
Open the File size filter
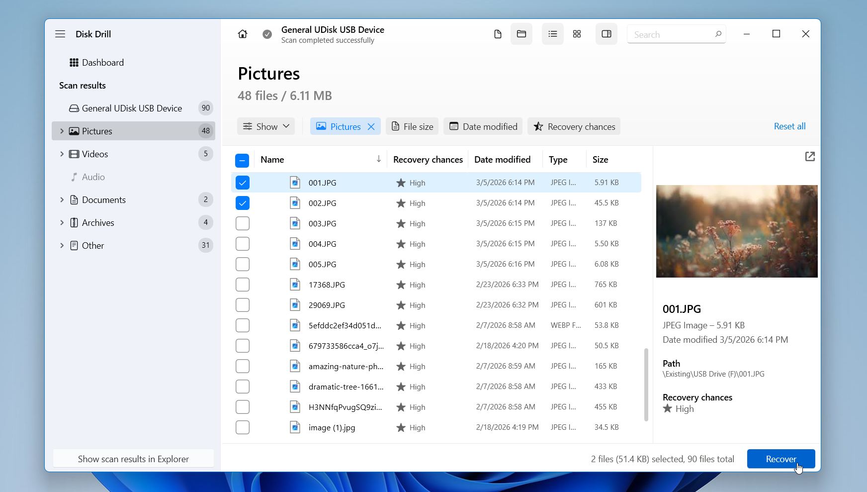(x=412, y=126)
